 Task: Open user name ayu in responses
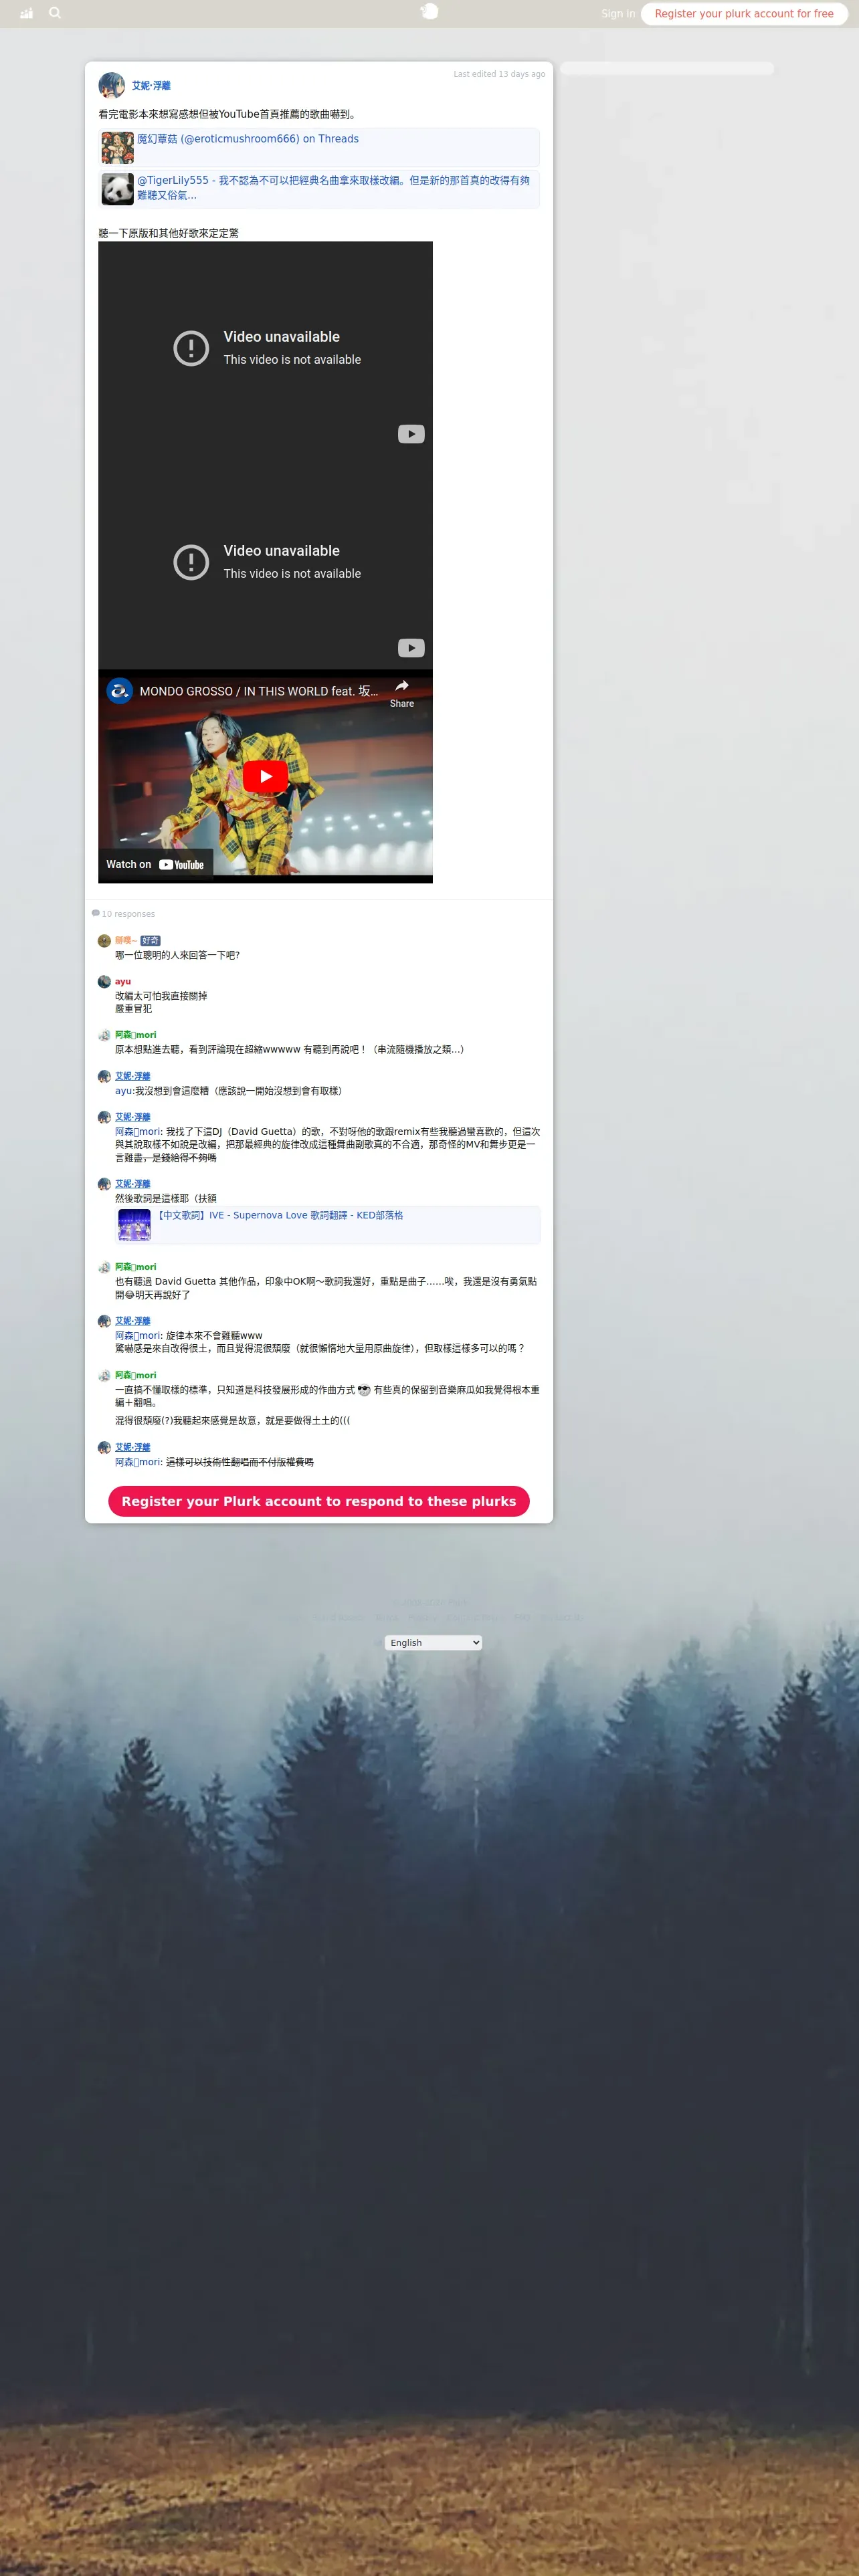pyautogui.click(x=123, y=982)
